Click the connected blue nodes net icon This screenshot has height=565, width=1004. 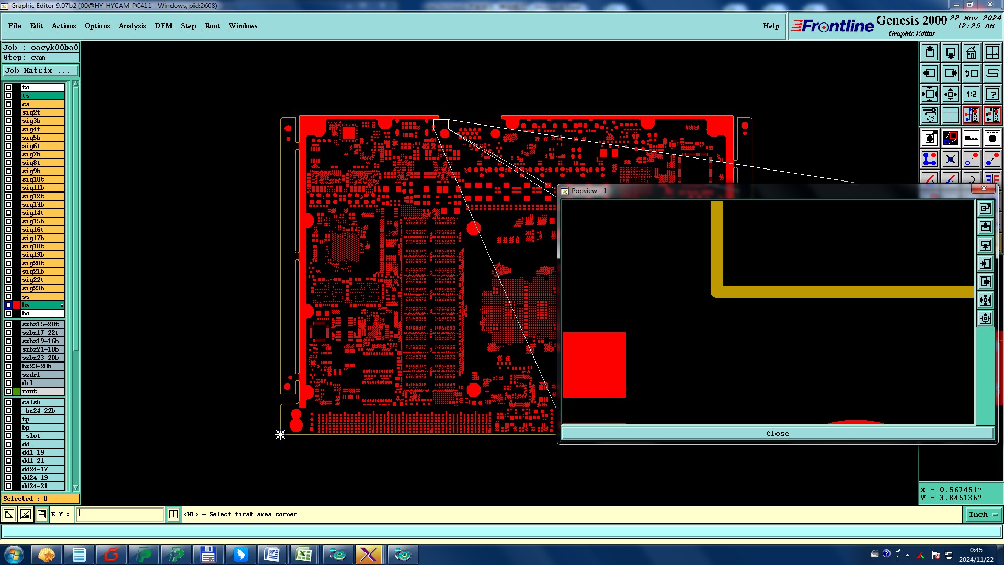coord(930,159)
